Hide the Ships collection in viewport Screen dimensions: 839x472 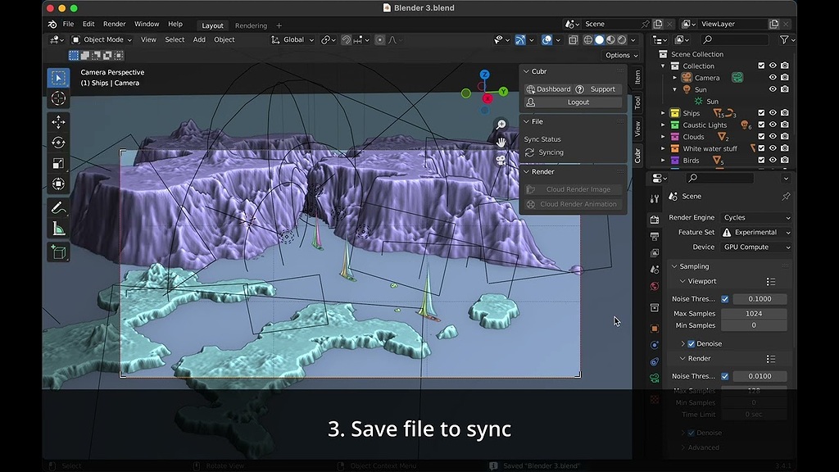(773, 113)
